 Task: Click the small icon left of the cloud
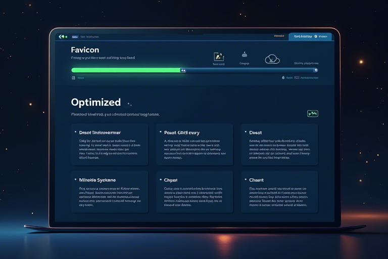(245, 55)
